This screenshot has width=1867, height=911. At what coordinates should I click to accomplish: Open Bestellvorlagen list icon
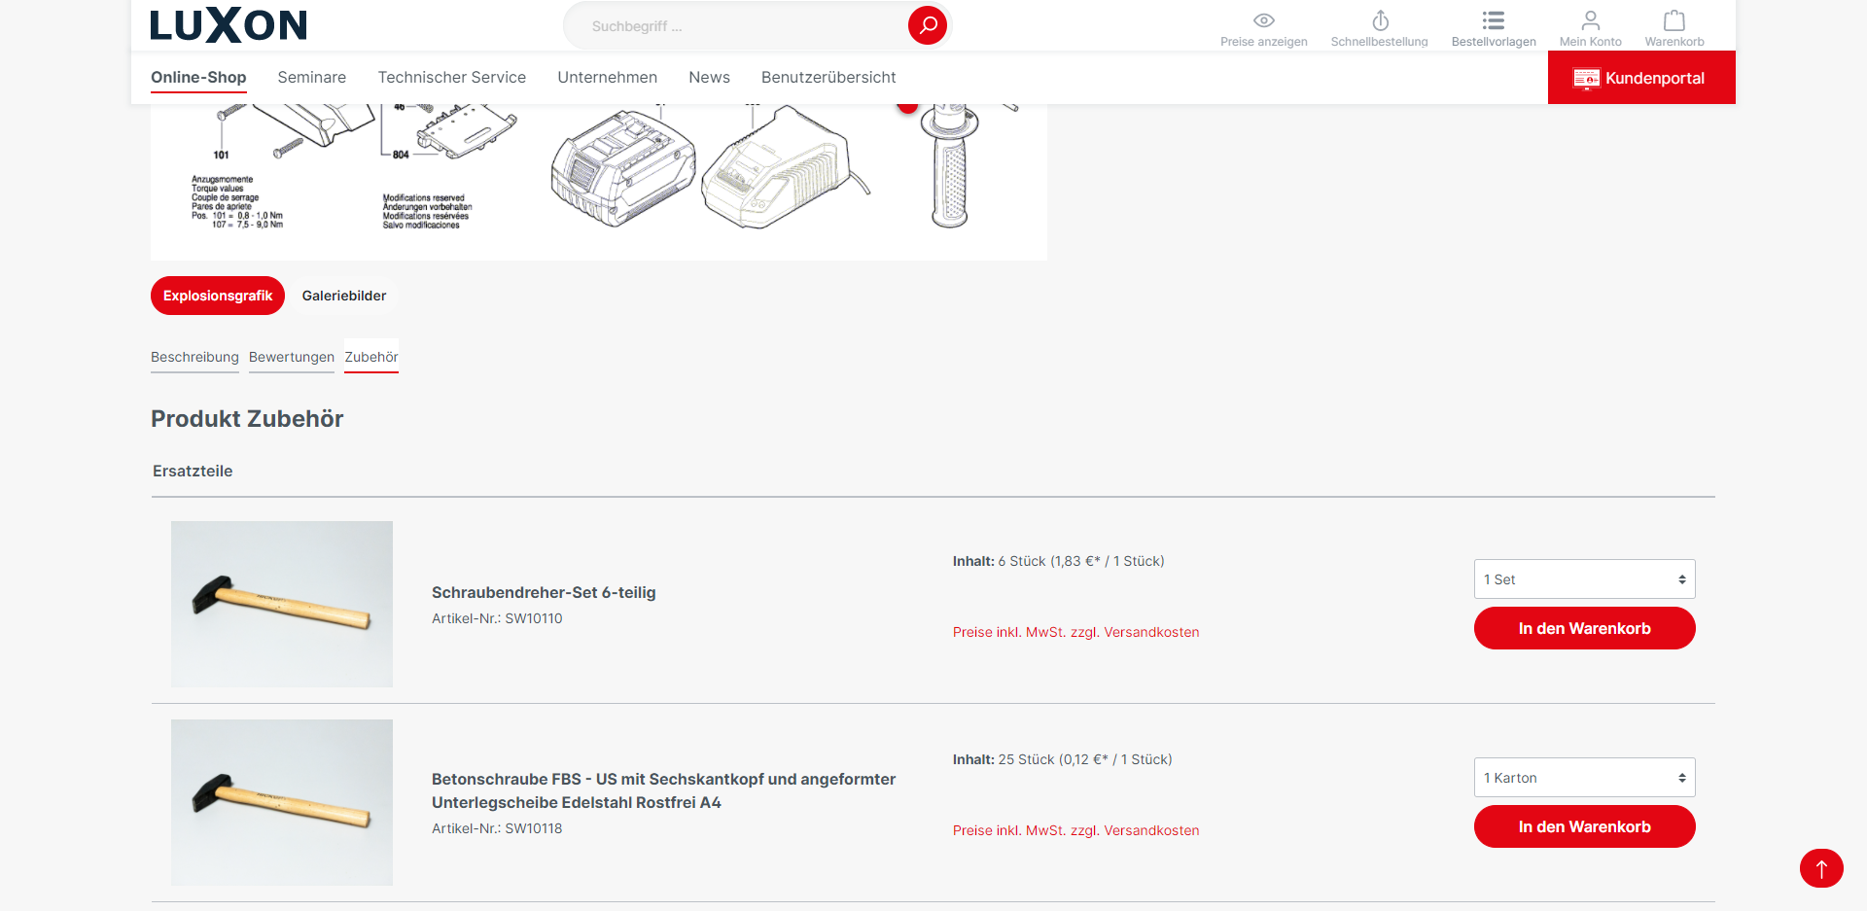pyautogui.click(x=1493, y=21)
